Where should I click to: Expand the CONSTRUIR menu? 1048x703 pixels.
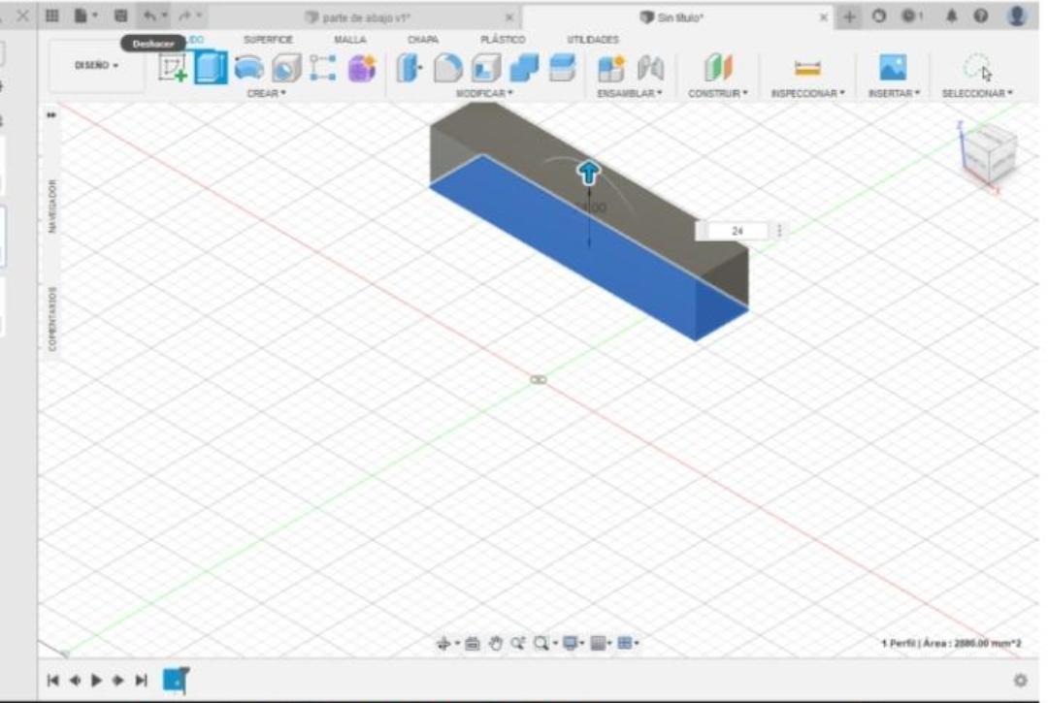pos(718,93)
